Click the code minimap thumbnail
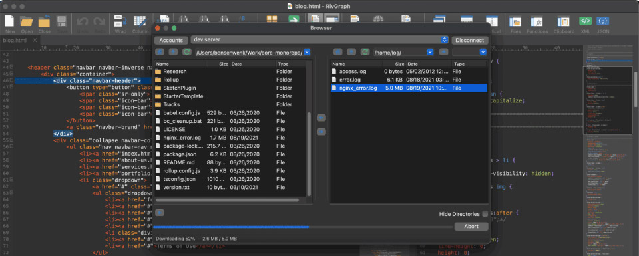639x256 pixels. coord(608,100)
